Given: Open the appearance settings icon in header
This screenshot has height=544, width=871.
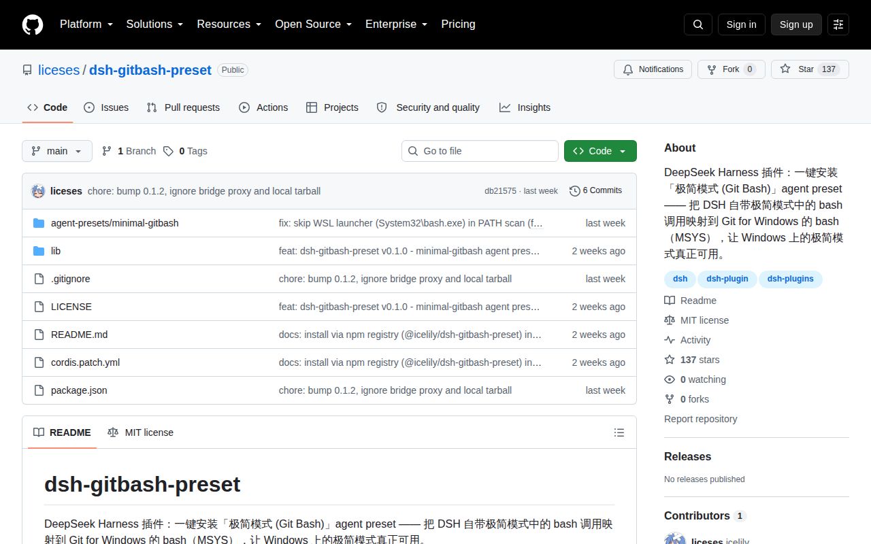Looking at the screenshot, I should pos(838,24).
